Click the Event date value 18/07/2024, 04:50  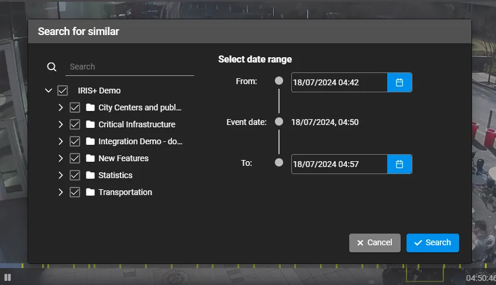pos(325,122)
